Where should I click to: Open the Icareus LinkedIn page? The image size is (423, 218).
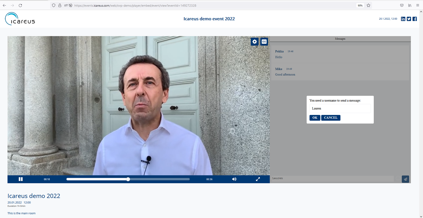point(403,19)
